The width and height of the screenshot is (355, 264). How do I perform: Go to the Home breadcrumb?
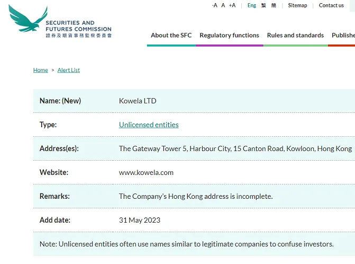tap(41, 70)
